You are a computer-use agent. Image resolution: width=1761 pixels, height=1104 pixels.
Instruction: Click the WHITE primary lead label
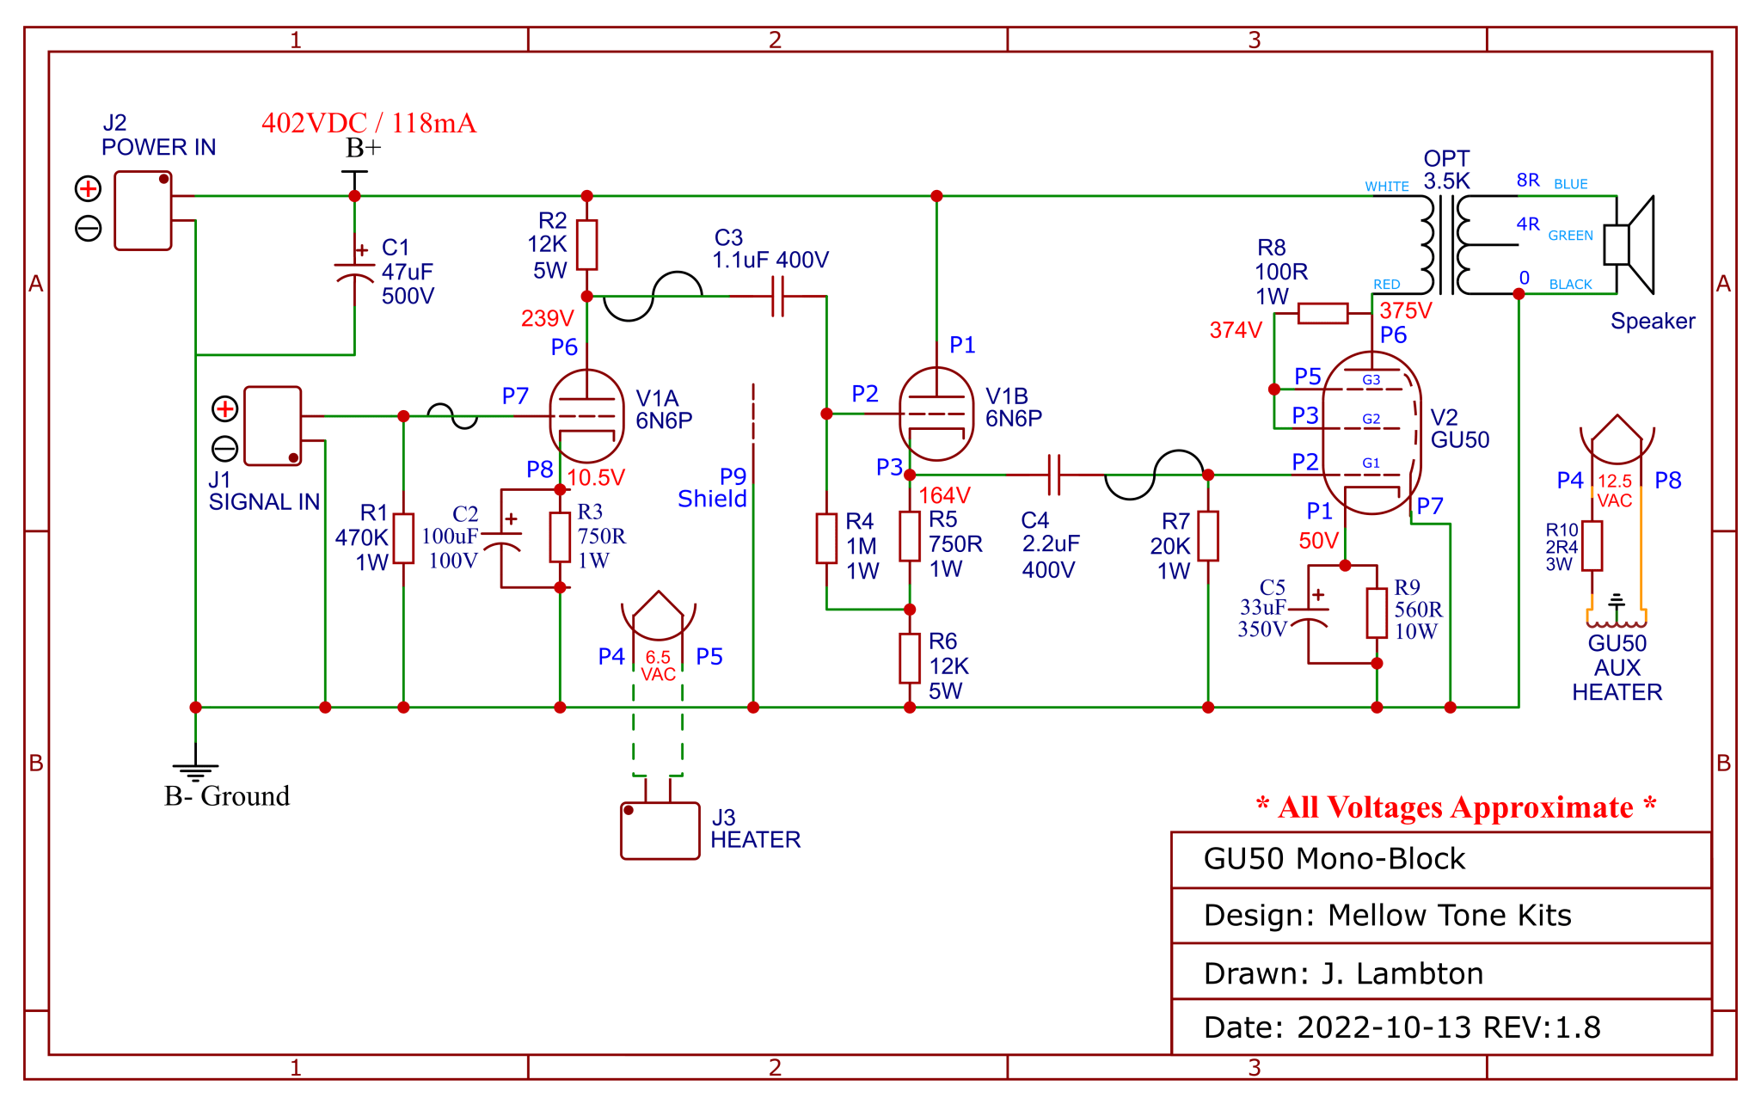tap(1387, 187)
